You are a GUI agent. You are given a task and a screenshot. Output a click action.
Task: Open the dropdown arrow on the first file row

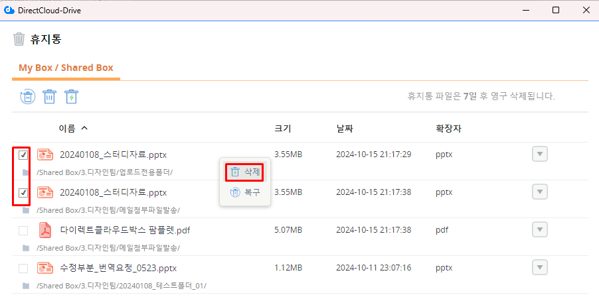[540, 154]
